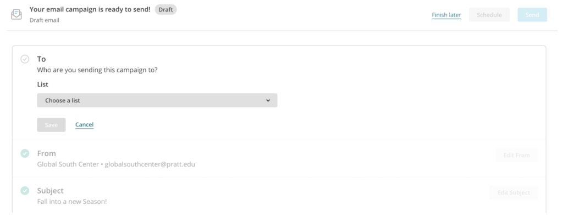Viewport: 563px width, 217px height.
Task: Click the Edit Subject button
Action: point(514,193)
